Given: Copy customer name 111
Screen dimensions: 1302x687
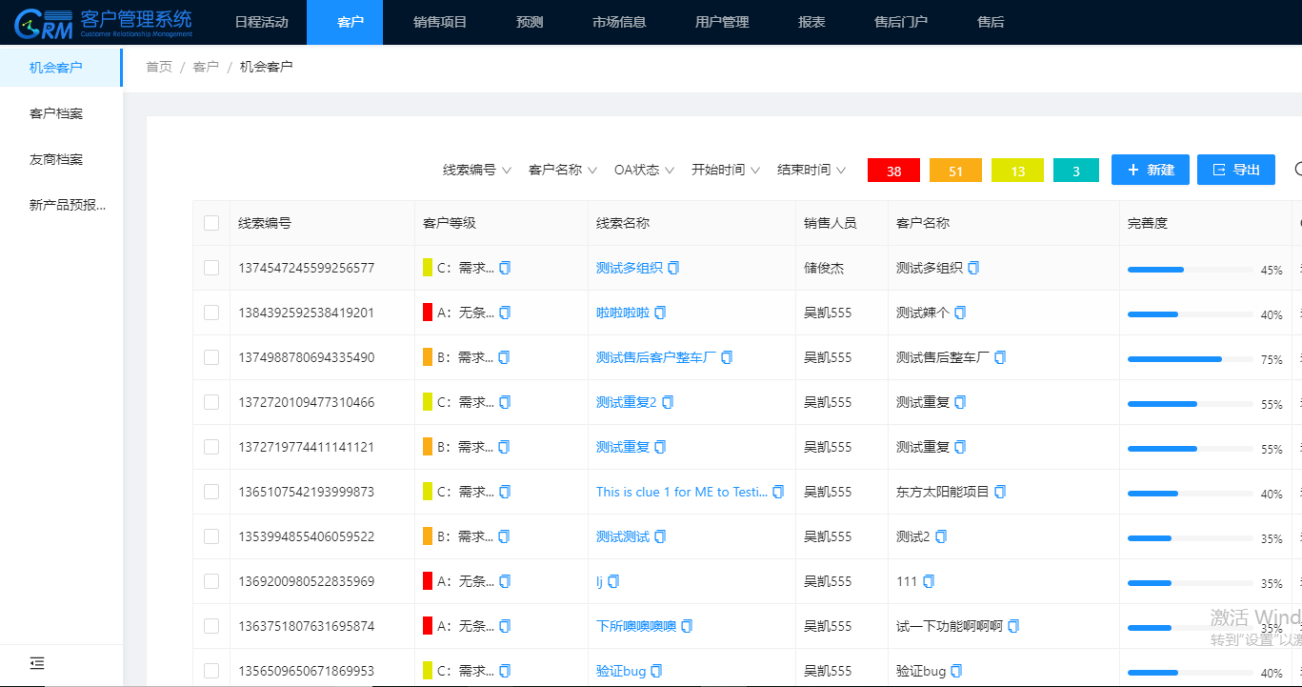Looking at the screenshot, I should (929, 581).
